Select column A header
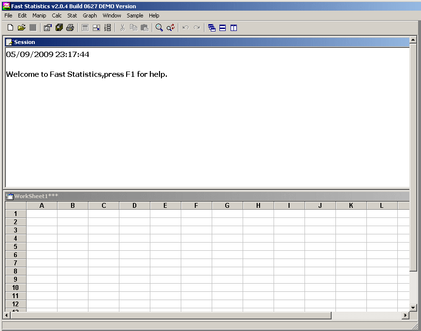The width and height of the screenshot is (421, 331). coord(42,206)
